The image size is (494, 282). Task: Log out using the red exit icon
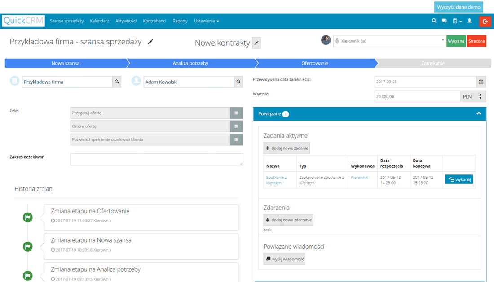pyautogui.click(x=485, y=21)
